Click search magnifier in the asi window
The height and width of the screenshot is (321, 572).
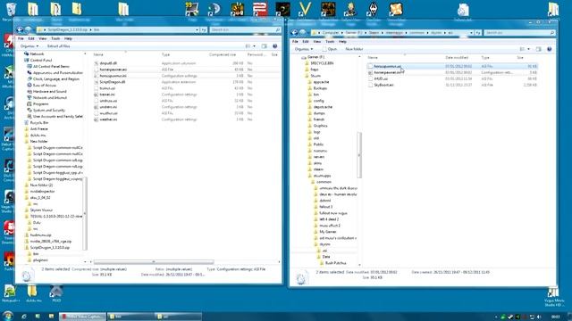click(x=552, y=33)
